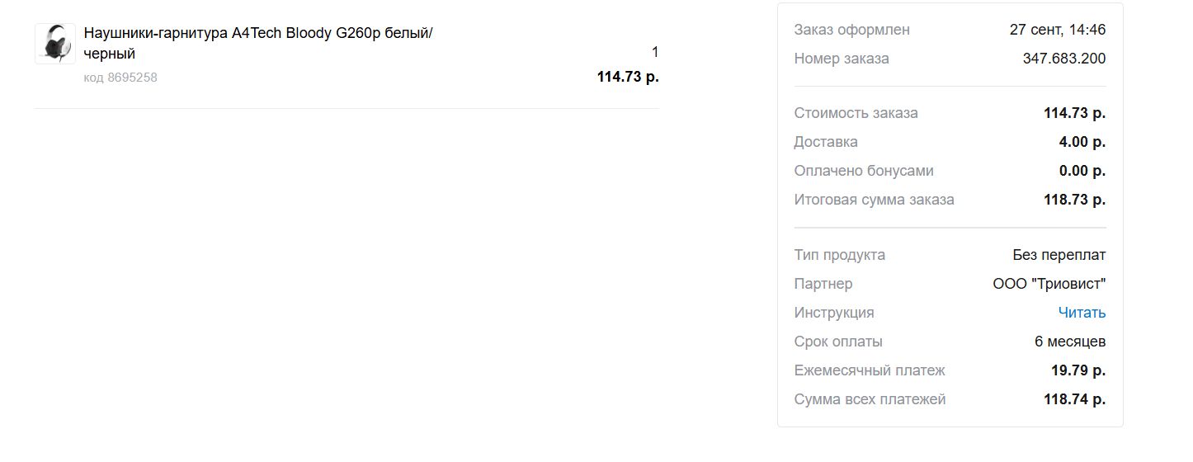Viewport: 1193px width, 462px height.
Task: Click the Доставка cost 4.00 р.
Action: [1082, 142]
